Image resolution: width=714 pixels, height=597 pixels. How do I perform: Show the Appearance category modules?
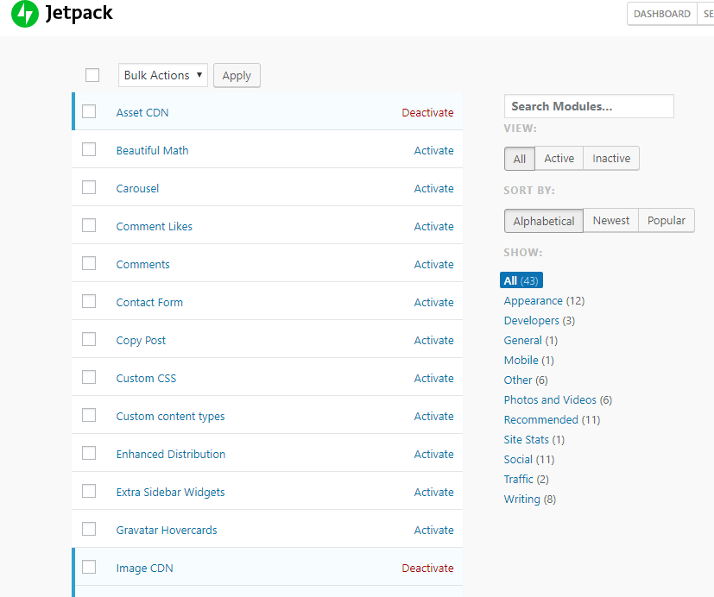pyautogui.click(x=533, y=301)
